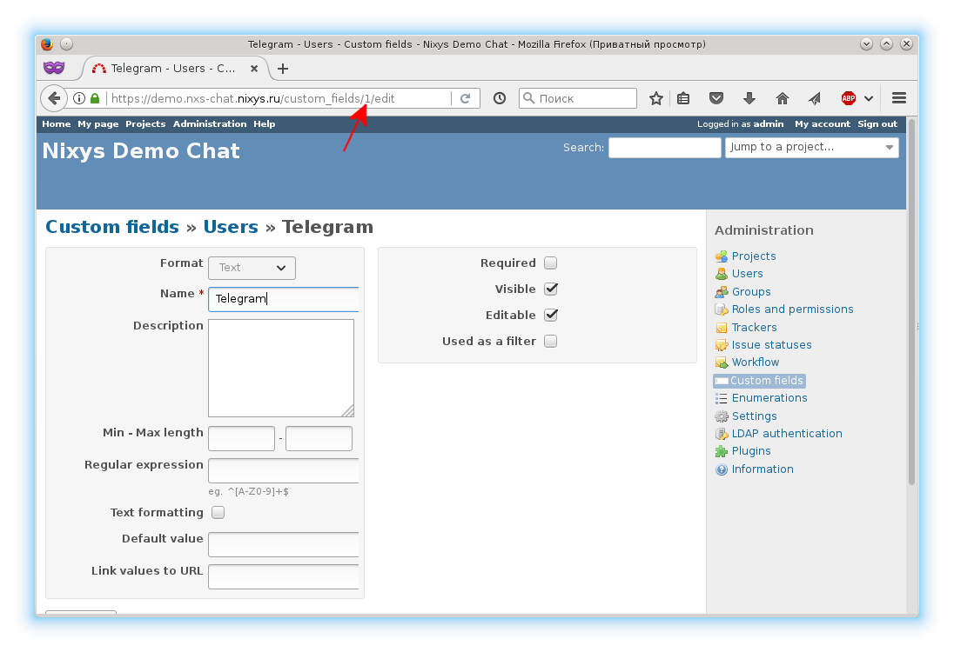
Task: Open the Adblock Plus ABP icon
Action: pyautogui.click(x=848, y=98)
